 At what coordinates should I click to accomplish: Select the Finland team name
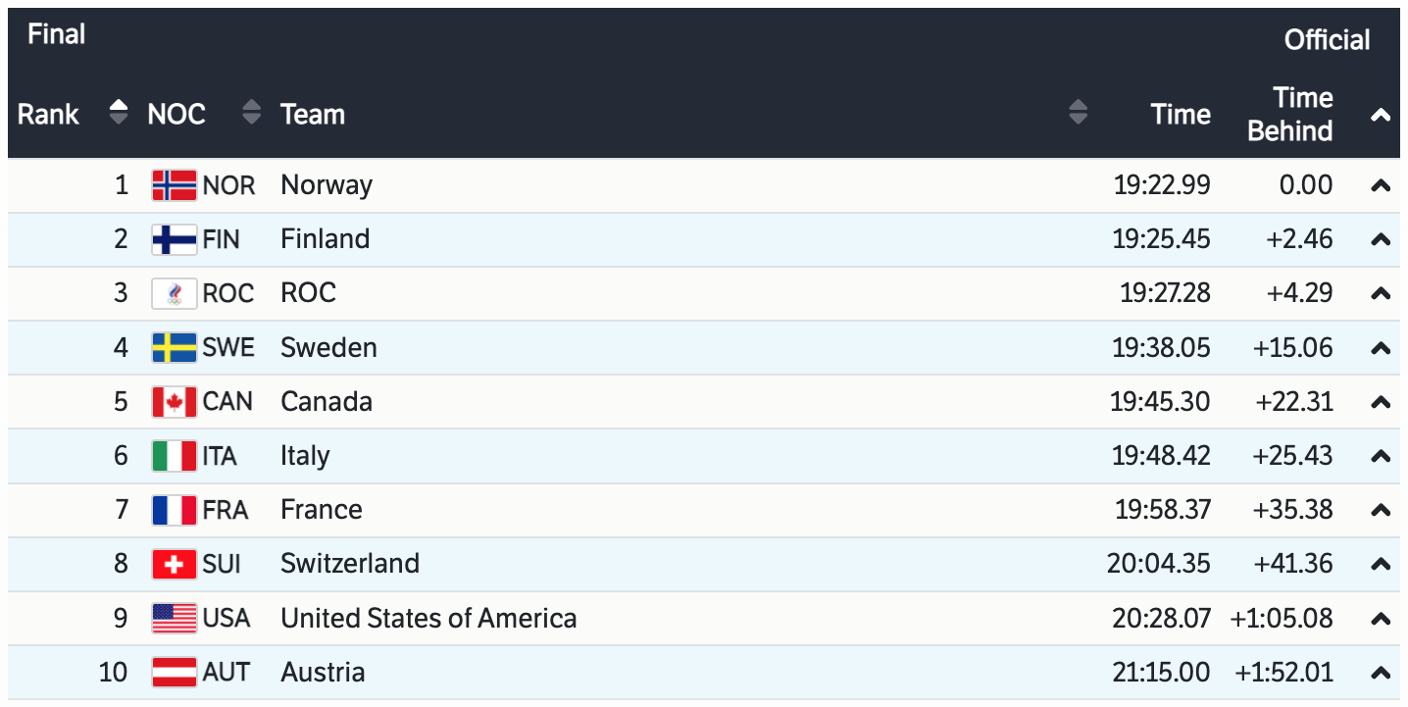point(325,239)
